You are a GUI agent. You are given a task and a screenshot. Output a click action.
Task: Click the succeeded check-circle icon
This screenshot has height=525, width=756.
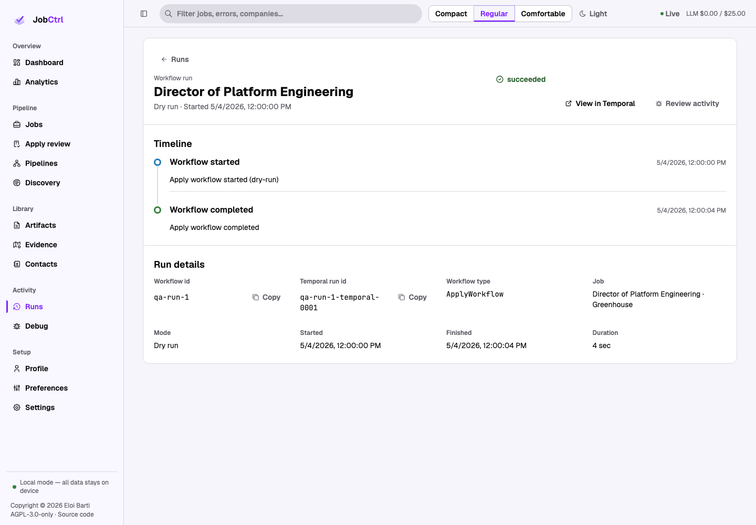500,79
